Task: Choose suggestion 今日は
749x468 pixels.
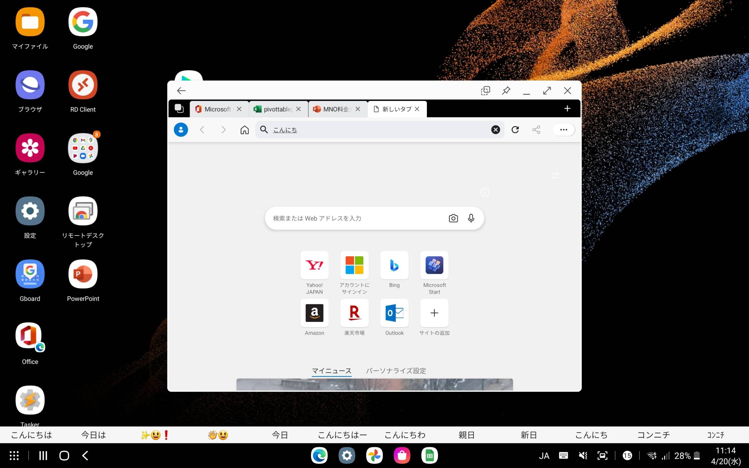Action: point(94,435)
